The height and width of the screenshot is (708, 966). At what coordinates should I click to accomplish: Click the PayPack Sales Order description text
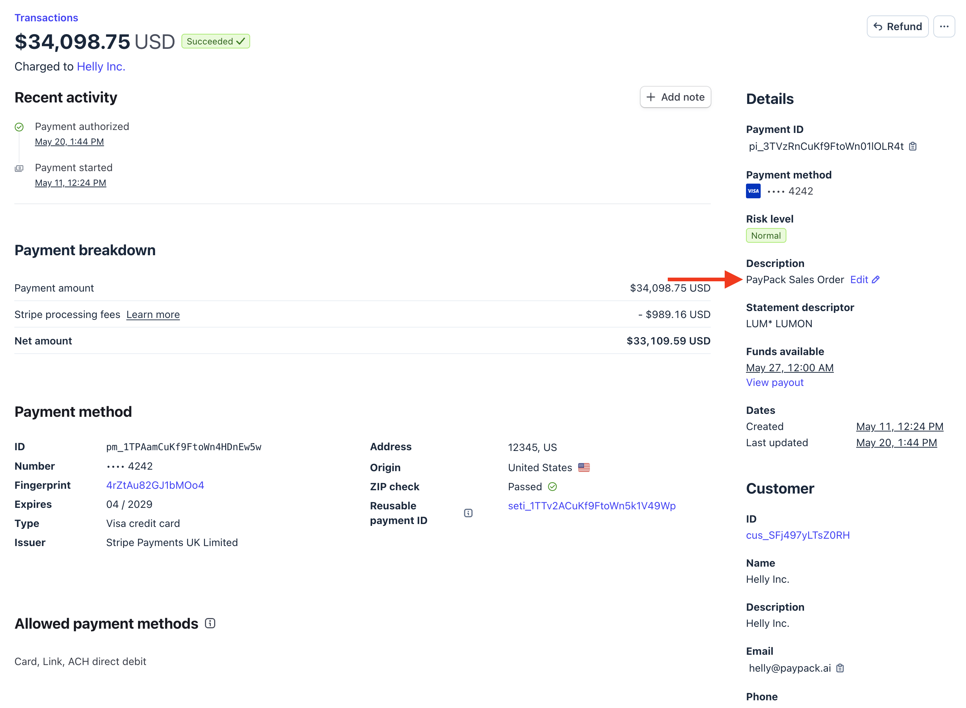click(x=794, y=279)
